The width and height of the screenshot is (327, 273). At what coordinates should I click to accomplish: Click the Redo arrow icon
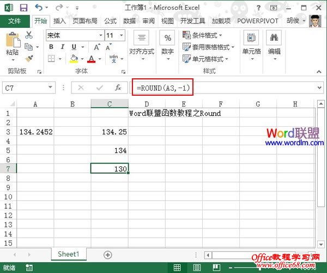(59, 8)
